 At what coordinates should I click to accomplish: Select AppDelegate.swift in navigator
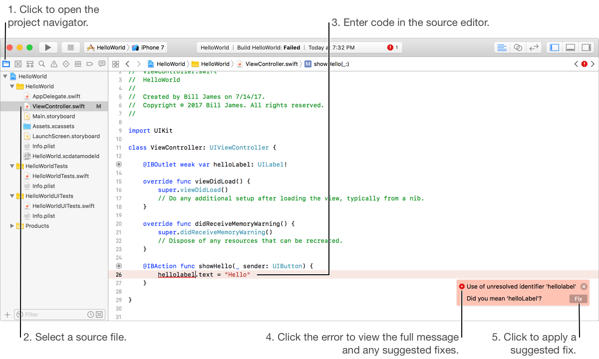point(56,96)
